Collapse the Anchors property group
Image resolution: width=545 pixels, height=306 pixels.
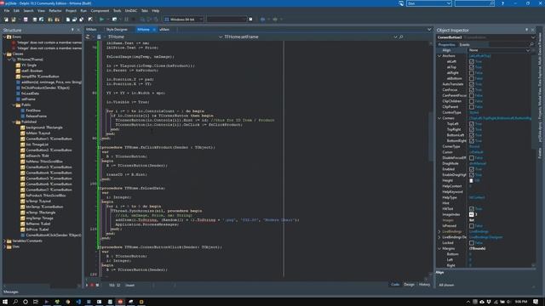[x=439, y=56]
